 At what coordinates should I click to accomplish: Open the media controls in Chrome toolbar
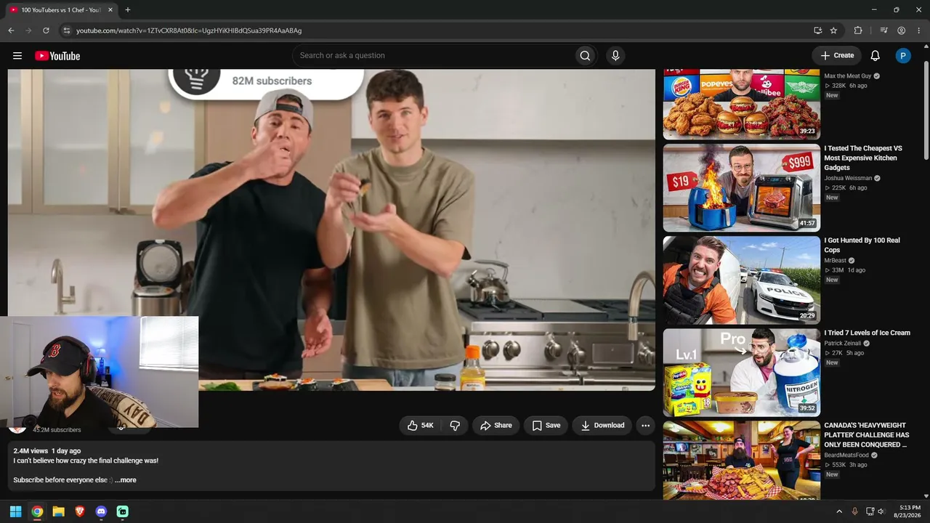(x=883, y=31)
